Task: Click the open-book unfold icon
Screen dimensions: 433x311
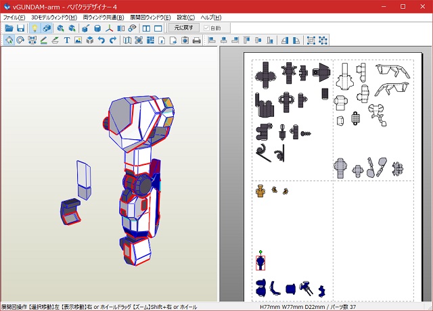Action: click(127, 41)
